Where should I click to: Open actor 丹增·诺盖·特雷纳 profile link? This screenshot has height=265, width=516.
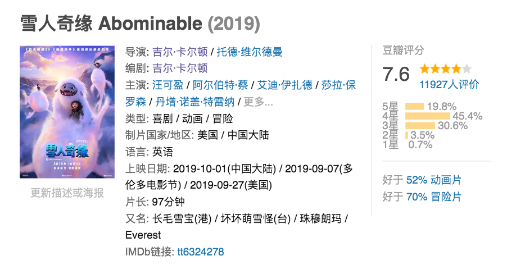click(193, 102)
